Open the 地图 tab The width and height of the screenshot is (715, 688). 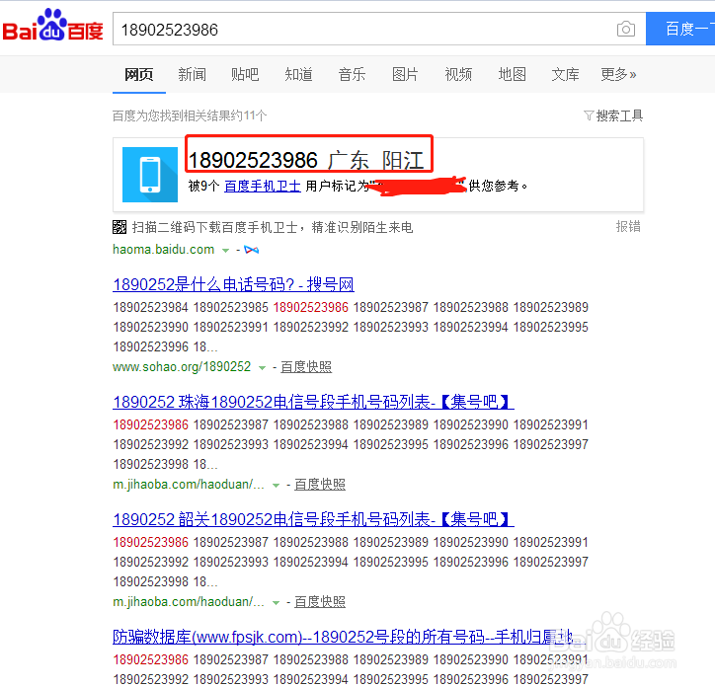click(513, 74)
